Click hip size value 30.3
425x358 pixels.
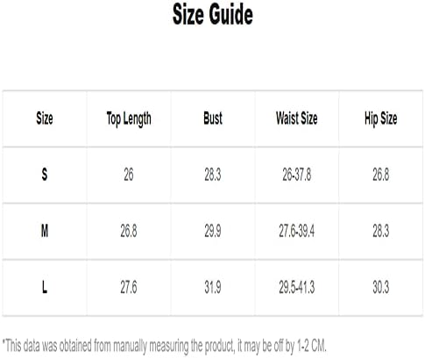point(381,287)
